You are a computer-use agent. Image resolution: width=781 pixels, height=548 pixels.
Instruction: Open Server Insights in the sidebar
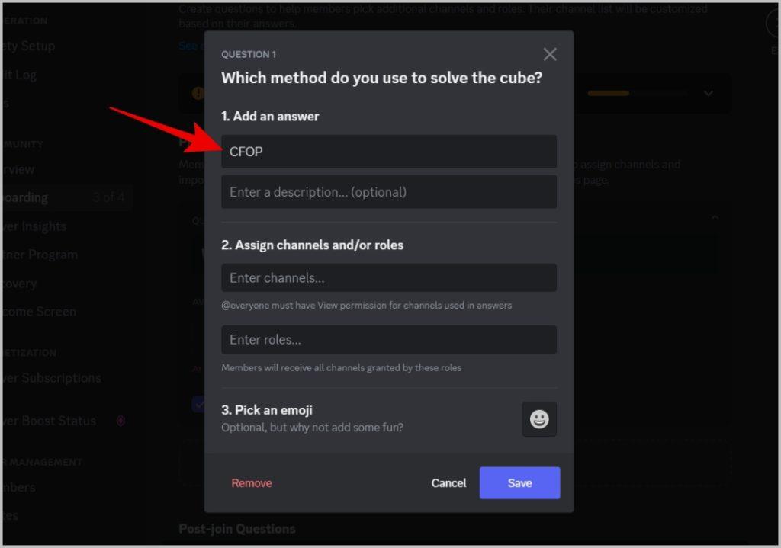[34, 226]
